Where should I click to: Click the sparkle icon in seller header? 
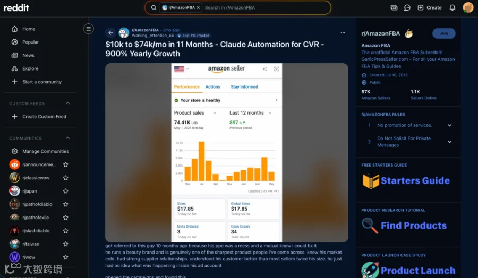264,69
